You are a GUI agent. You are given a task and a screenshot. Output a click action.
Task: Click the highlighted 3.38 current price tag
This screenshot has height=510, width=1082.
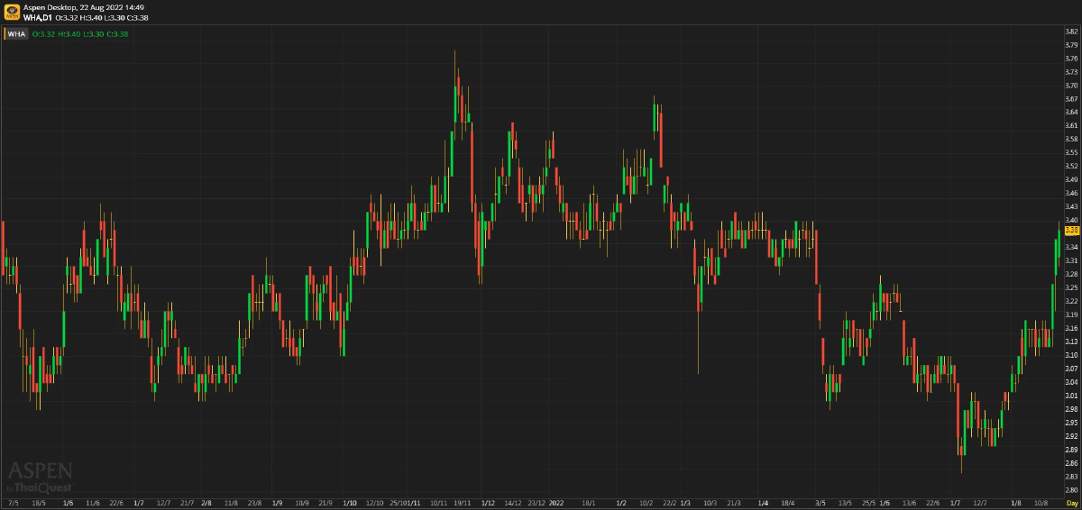(x=1072, y=231)
